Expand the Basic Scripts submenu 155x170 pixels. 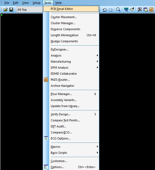71,153
